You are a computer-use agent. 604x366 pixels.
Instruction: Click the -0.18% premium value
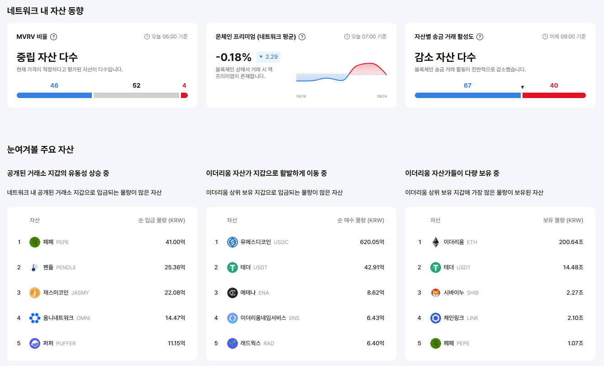tap(233, 57)
